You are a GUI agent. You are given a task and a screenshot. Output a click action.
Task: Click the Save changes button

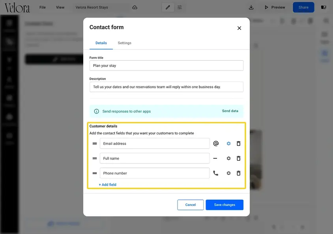coord(224,205)
